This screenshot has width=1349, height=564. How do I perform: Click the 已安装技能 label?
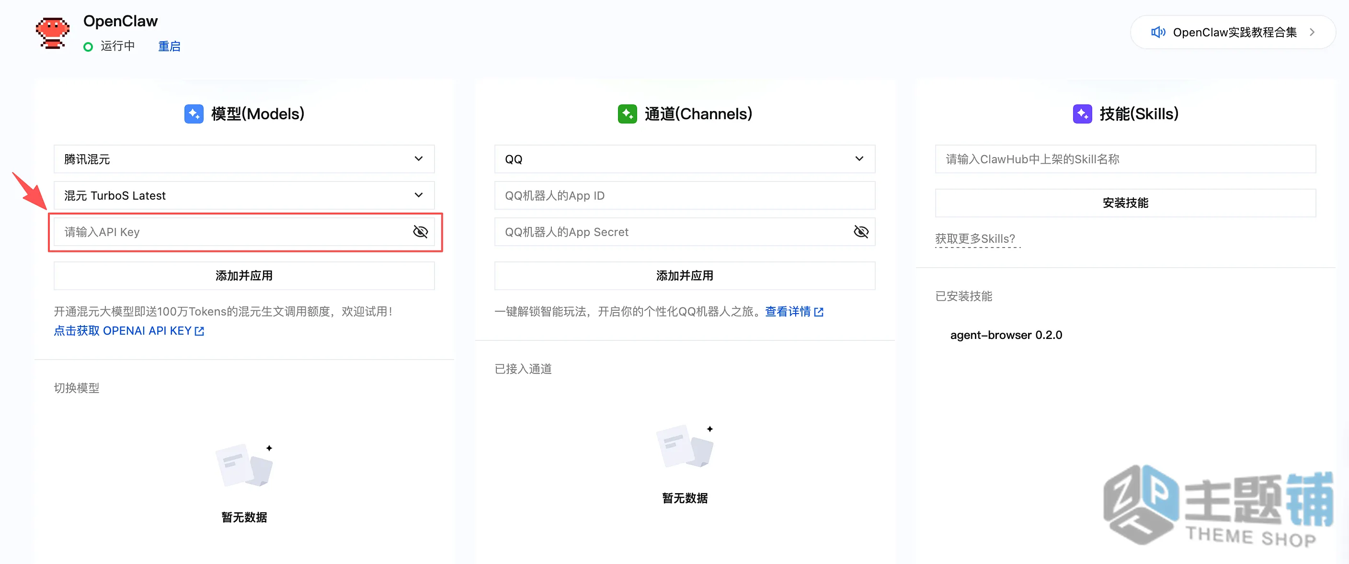(x=963, y=296)
